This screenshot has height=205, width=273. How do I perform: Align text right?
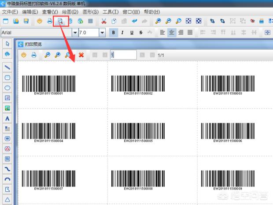[x=181, y=33]
